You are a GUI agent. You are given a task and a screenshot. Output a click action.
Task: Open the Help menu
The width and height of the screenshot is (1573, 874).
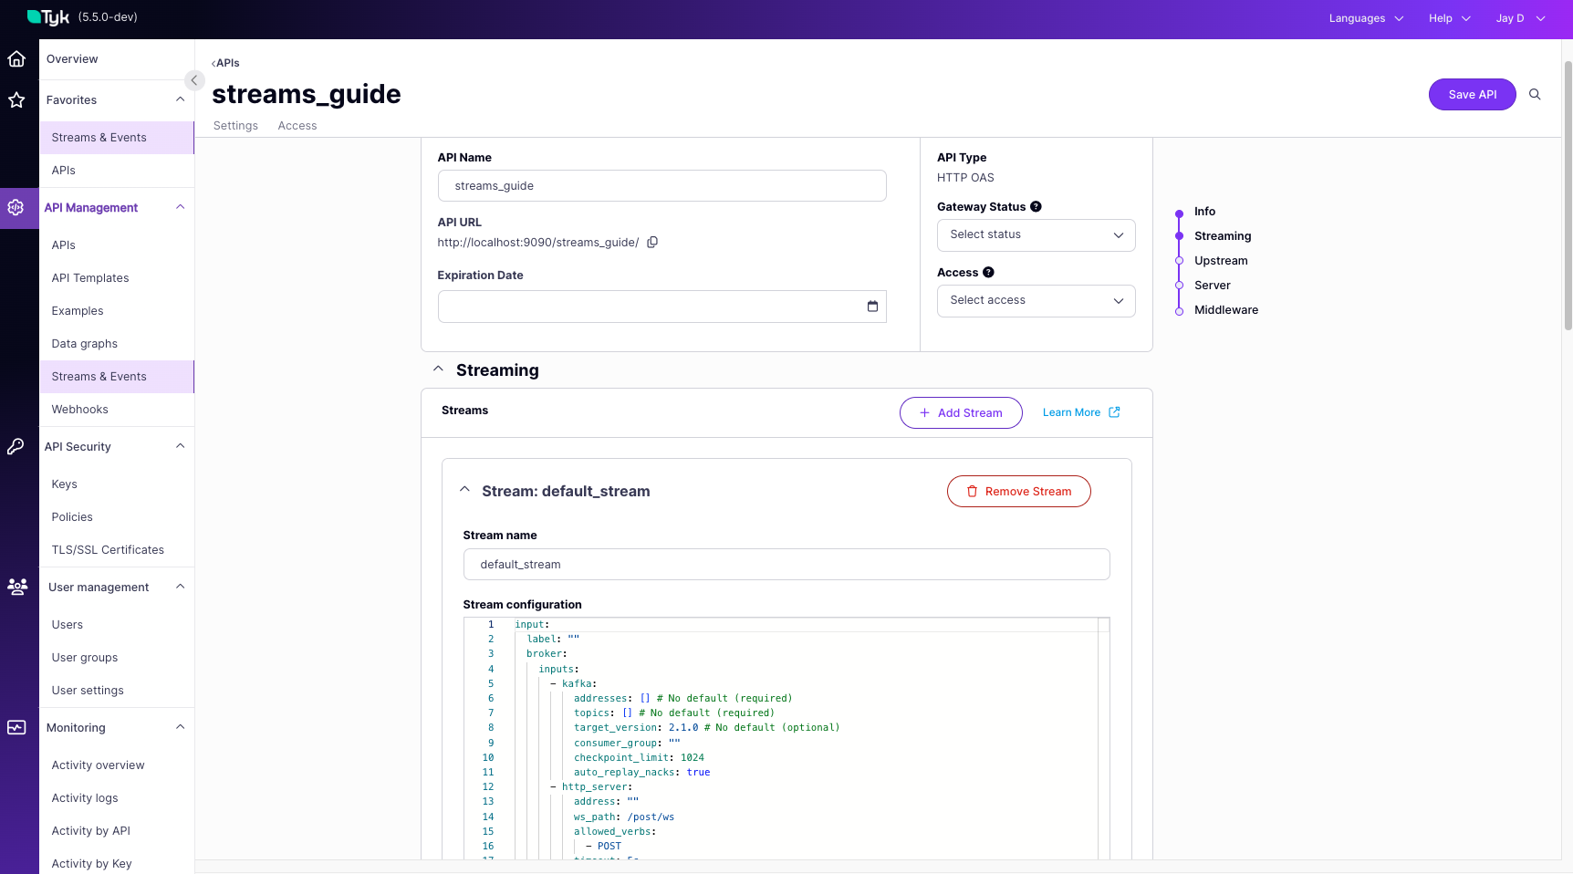[x=1449, y=18]
